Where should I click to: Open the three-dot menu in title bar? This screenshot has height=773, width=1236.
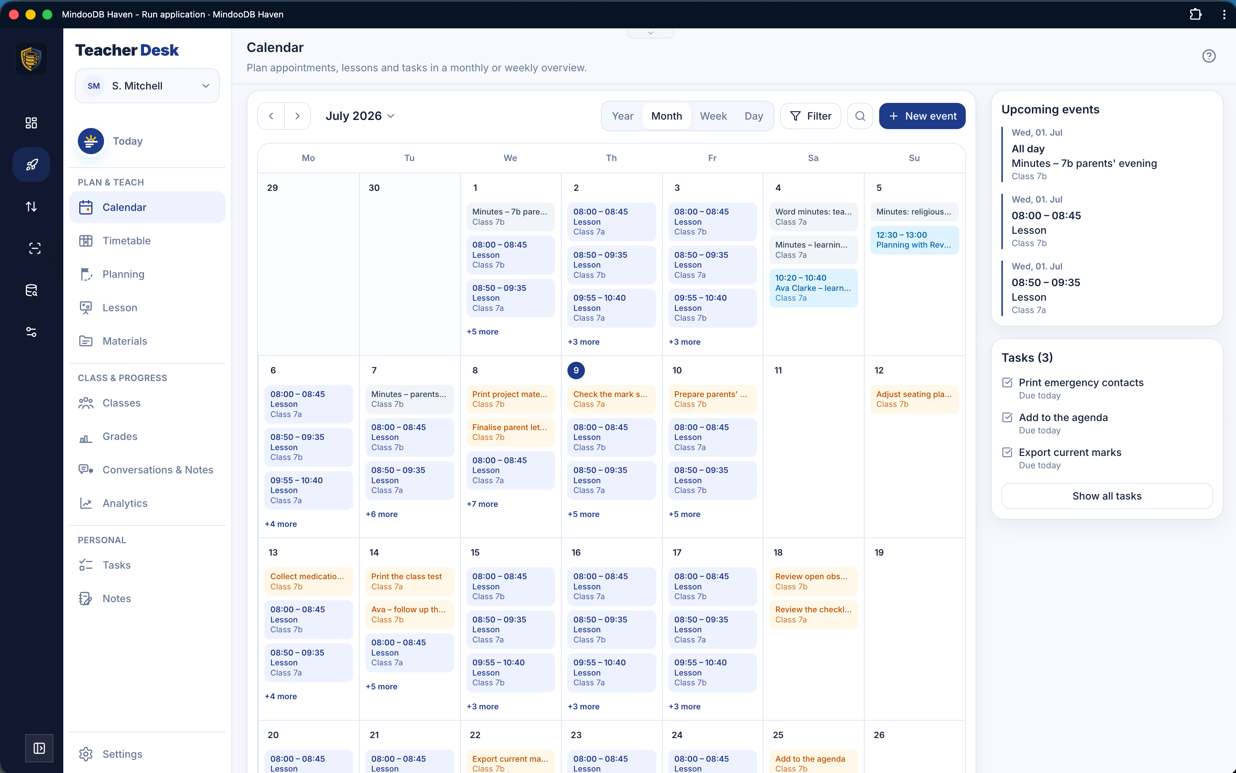click(x=1224, y=14)
